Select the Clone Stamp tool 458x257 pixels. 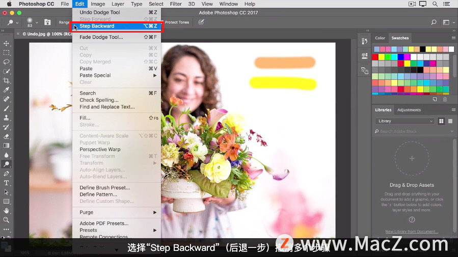pos(6,118)
